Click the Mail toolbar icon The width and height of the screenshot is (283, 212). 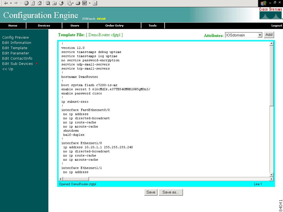69,3
